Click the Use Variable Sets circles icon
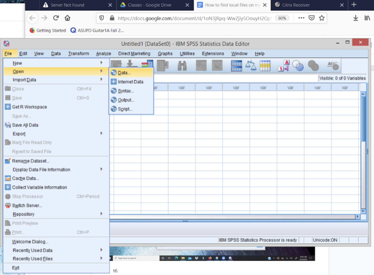 [298, 66]
